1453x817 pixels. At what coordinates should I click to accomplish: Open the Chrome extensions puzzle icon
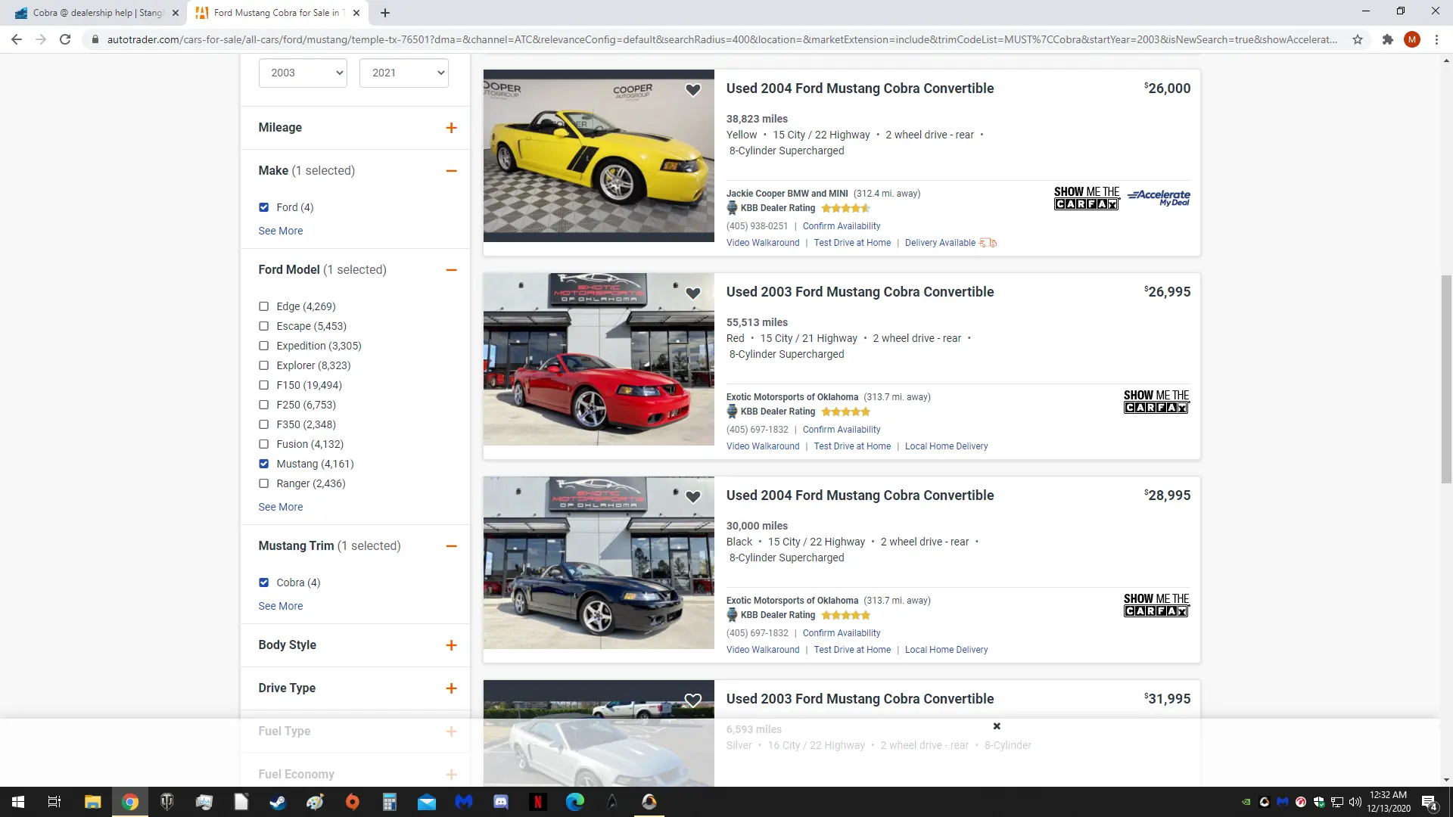coord(1387,39)
